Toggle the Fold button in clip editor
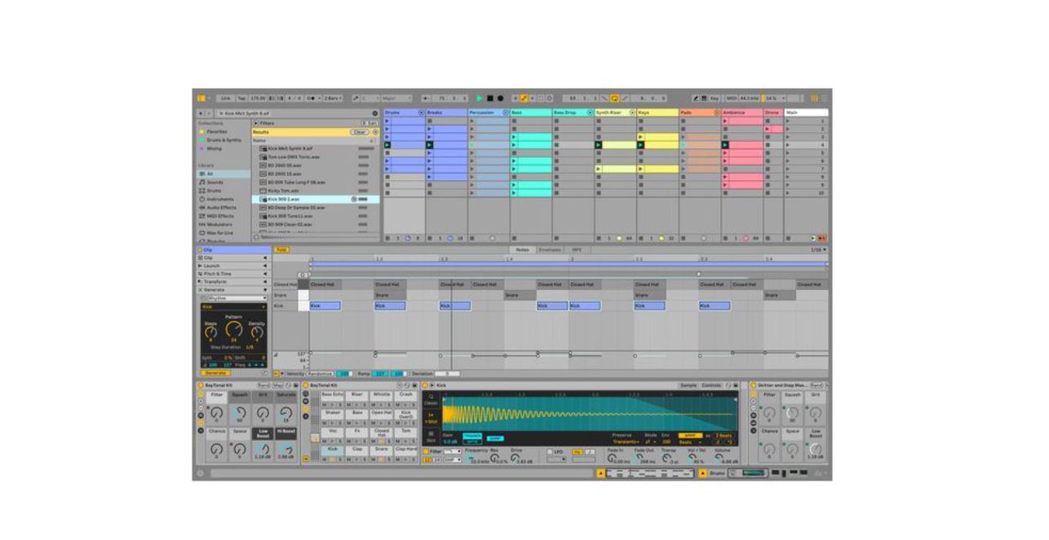The height and width of the screenshot is (540, 1049). click(x=281, y=250)
